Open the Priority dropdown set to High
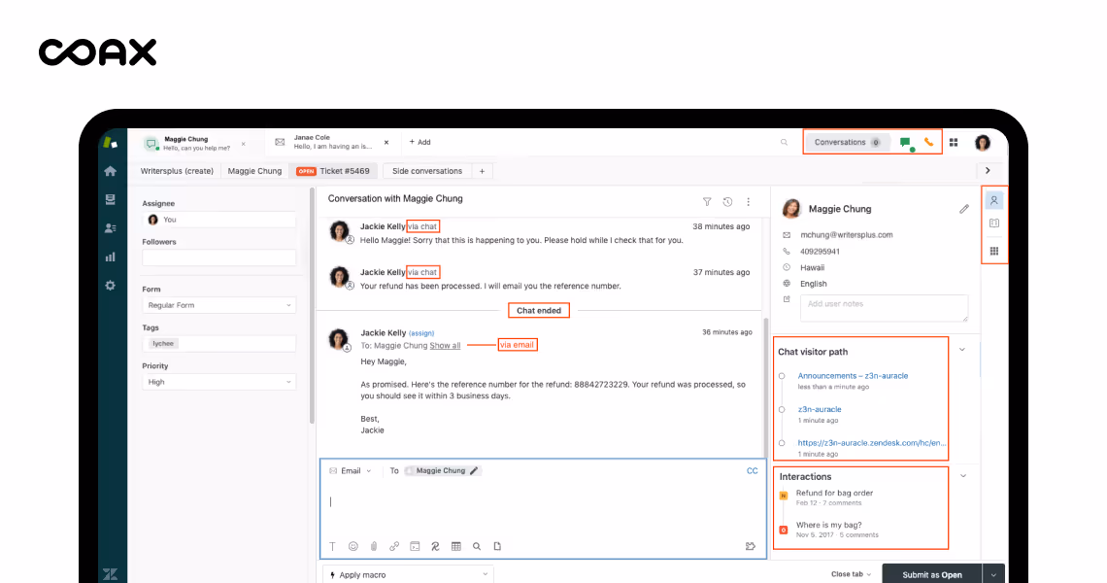 click(x=218, y=382)
